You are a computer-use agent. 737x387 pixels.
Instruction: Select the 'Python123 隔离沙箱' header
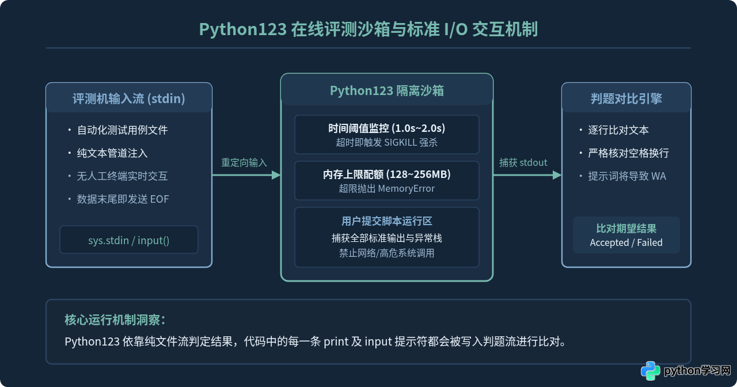click(387, 90)
